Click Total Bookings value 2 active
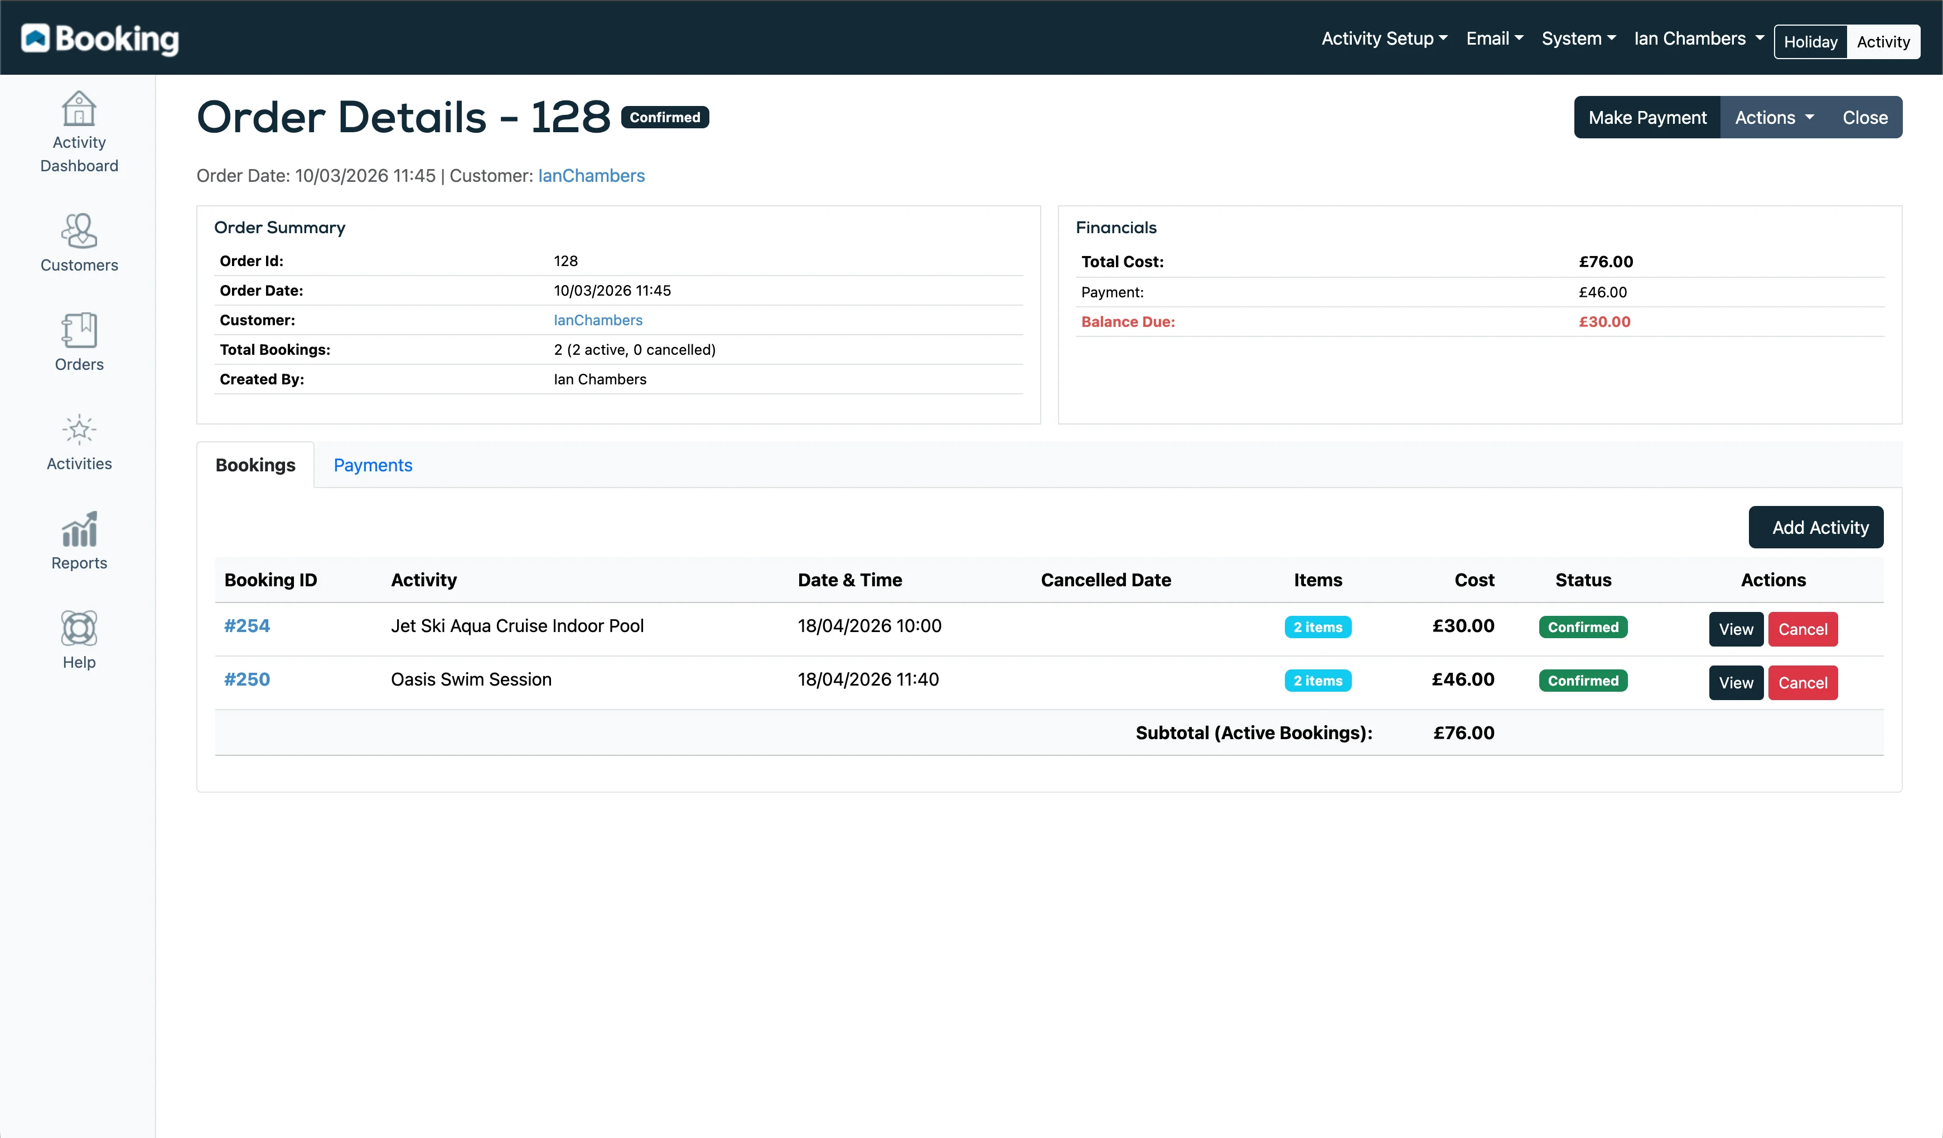This screenshot has height=1138, width=1943. click(635, 350)
